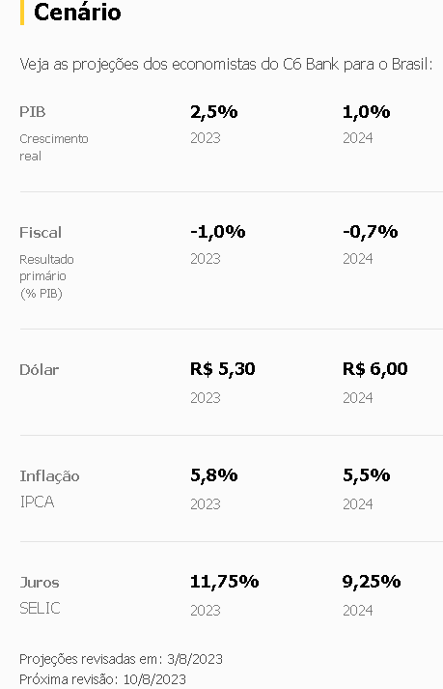Image resolution: width=443 pixels, height=689 pixels.
Task: Select the Fiscal row label
Action: (x=41, y=232)
